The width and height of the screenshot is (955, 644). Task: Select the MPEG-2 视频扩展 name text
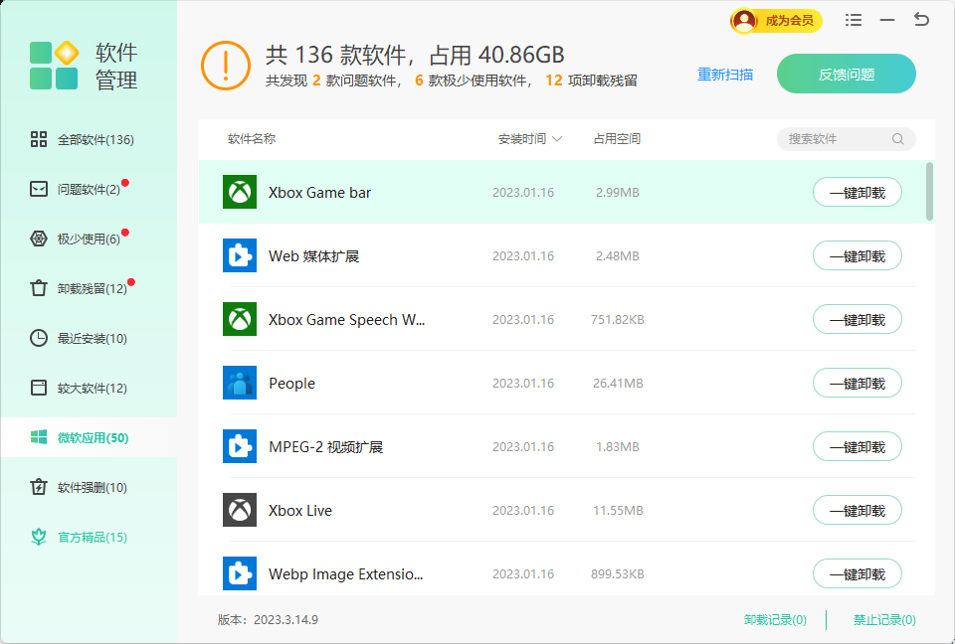pos(326,447)
